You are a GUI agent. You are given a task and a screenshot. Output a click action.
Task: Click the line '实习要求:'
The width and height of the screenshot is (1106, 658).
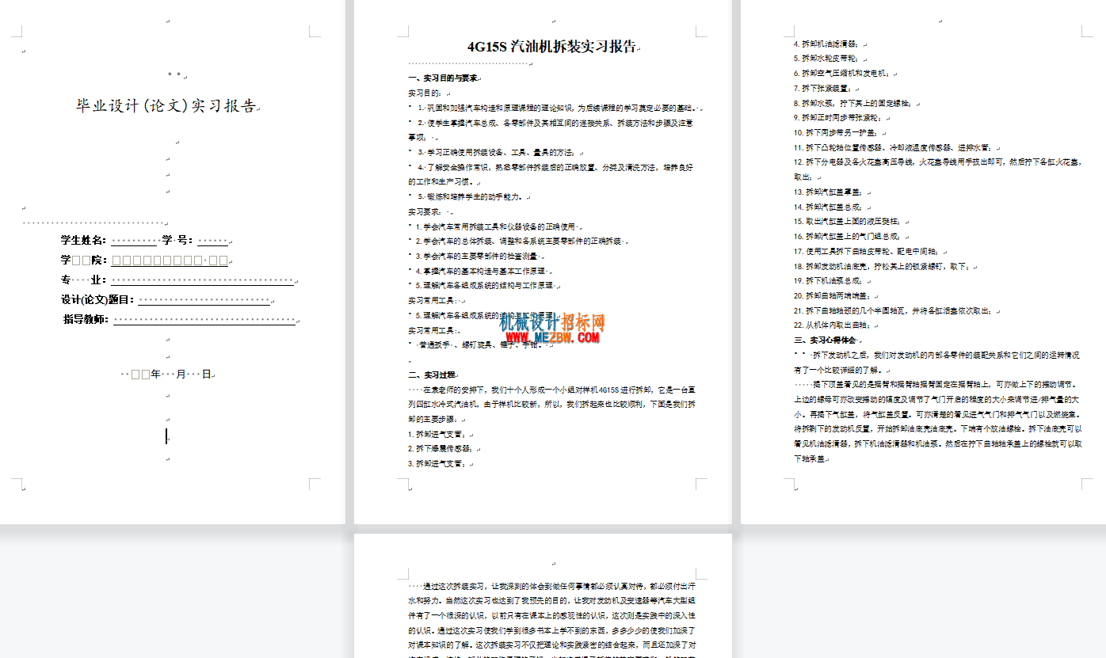(428, 211)
